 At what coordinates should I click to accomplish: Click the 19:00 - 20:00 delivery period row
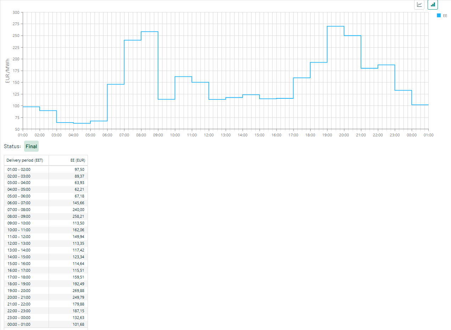point(19,291)
